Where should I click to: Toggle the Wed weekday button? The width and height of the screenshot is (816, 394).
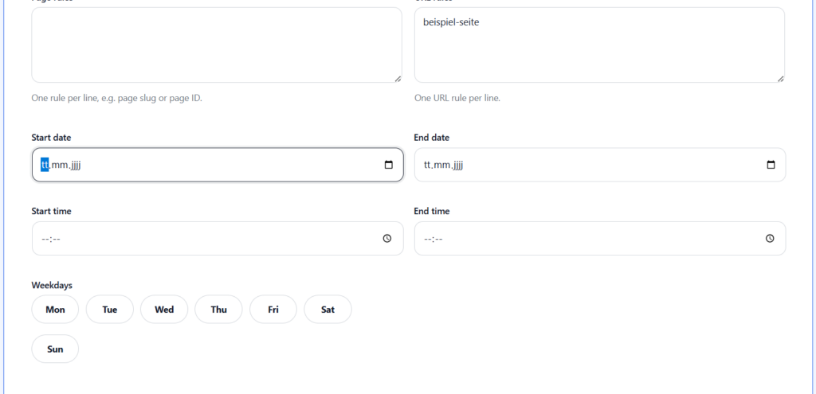[164, 310]
